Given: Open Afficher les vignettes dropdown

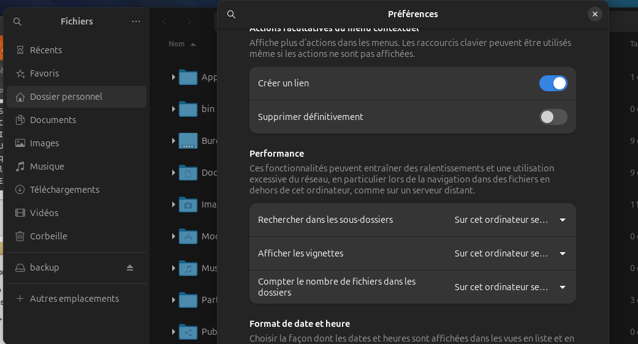Looking at the screenshot, I should (x=511, y=253).
